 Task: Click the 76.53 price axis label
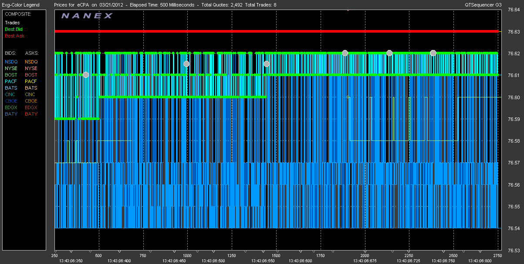[x=514, y=251]
